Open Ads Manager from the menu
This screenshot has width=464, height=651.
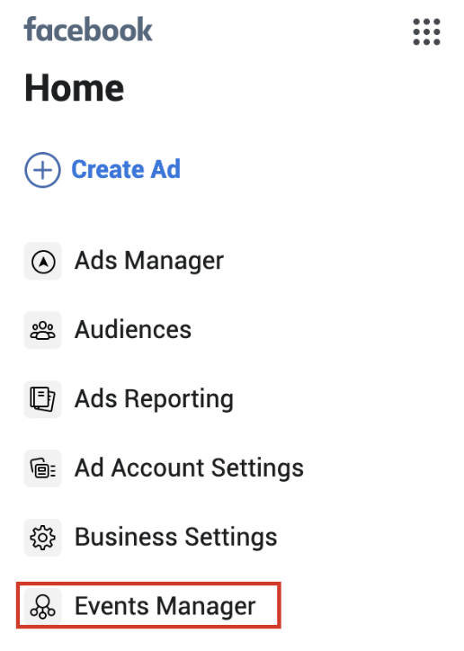click(149, 261)
